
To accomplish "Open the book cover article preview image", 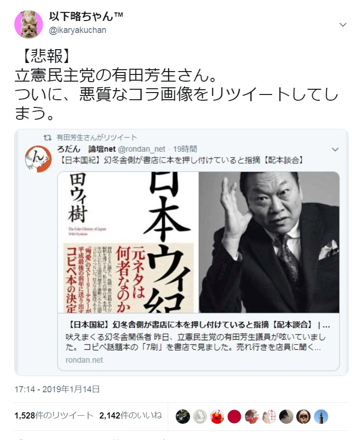I will 199,242.
